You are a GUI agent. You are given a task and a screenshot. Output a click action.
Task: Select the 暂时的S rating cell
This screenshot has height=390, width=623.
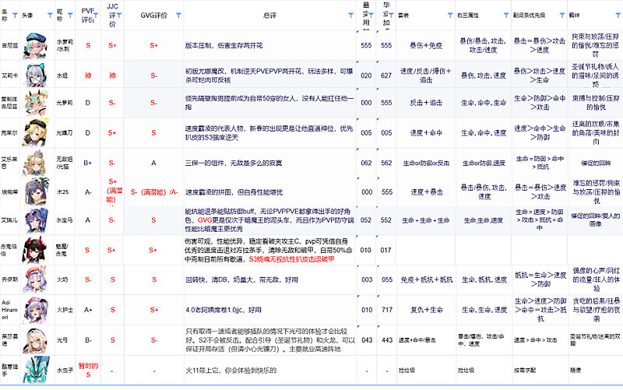pos(87,370)
